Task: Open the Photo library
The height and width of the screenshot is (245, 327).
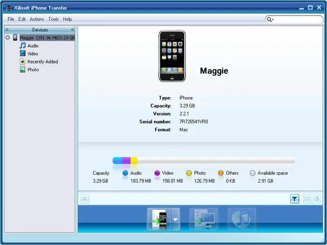Action: click(33, 70)
